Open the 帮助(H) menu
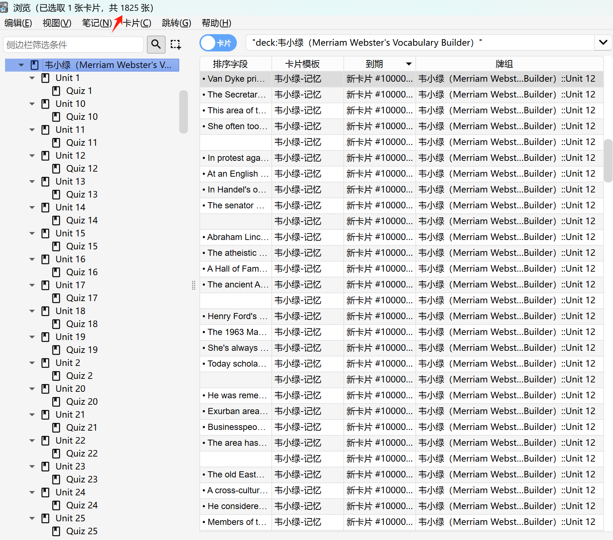The width and height of the screenshot is (613, 540). 216,23
